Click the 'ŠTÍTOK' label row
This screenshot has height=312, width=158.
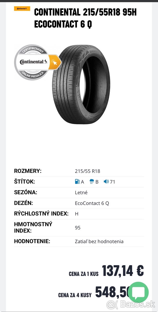pos(23,182)
